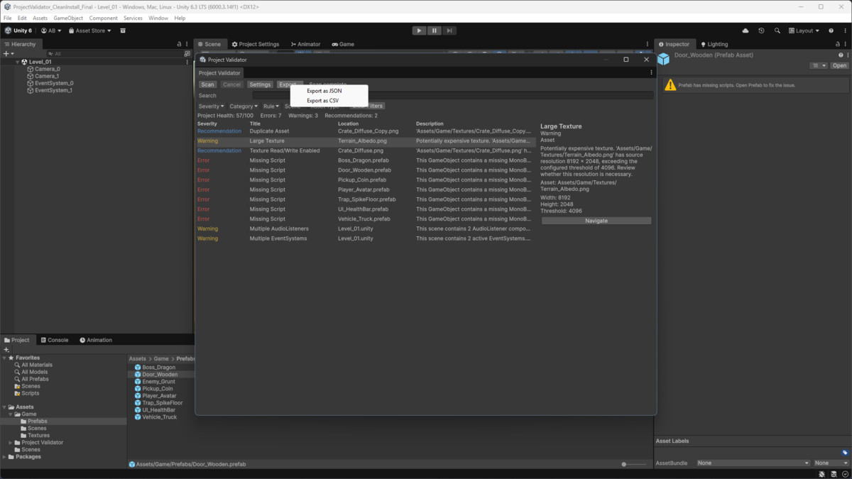Image resolution: width=852 pixels, height=479 pixels.
Task: Collapse the Level_01 scene in Hierarchy
Action: [17, 62]
